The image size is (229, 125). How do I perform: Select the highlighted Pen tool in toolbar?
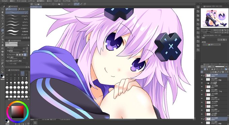click(3, 30)
